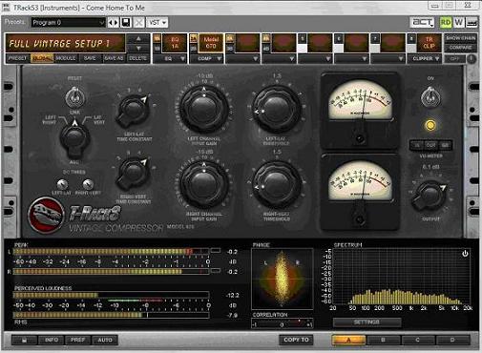The image size is (482, 353).
Task: Click the yellow power indicator lamp
Action: [x=430, y=125]
